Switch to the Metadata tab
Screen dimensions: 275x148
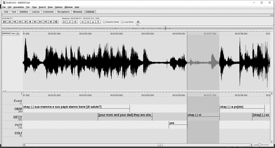click(78, 12)
